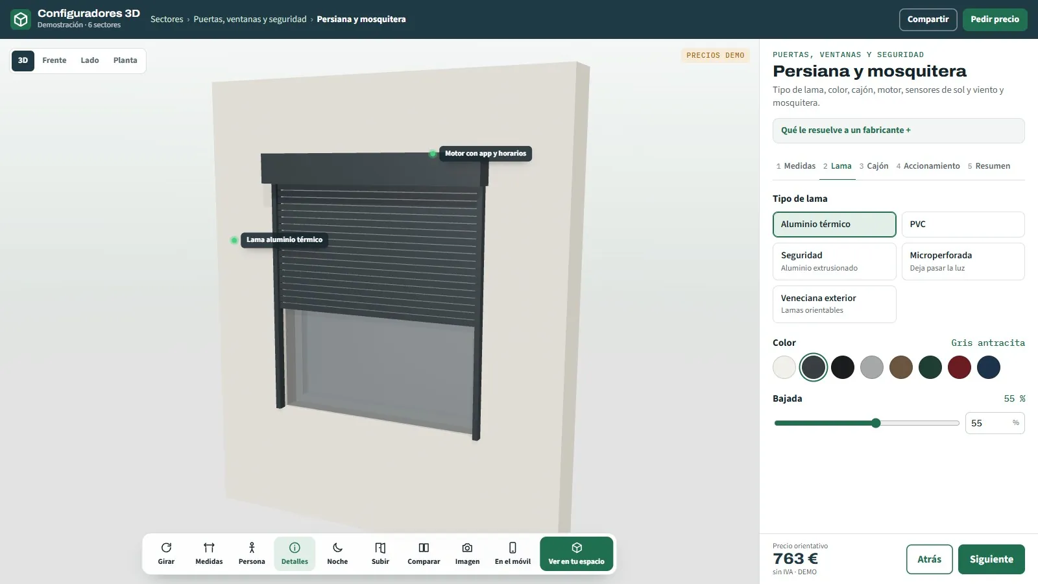This screenshot has width=1038, height=584.
Task: Open the Medidas step tab
Action: (x=796, y=166)
